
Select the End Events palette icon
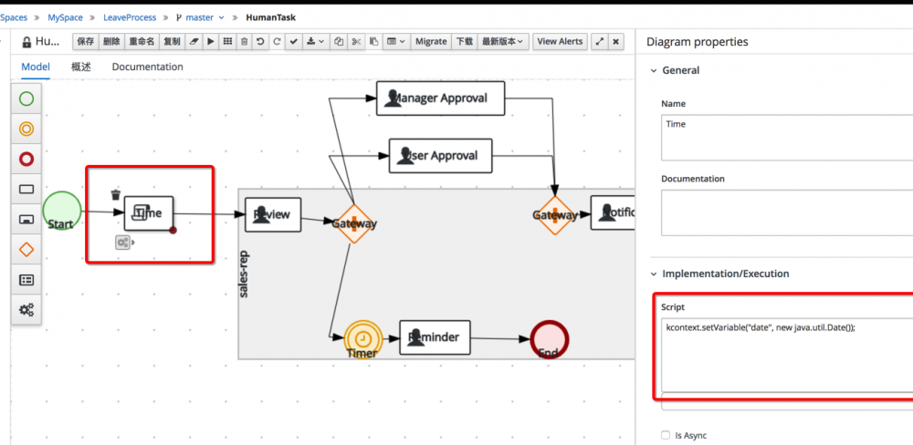(x=26, y=159)
